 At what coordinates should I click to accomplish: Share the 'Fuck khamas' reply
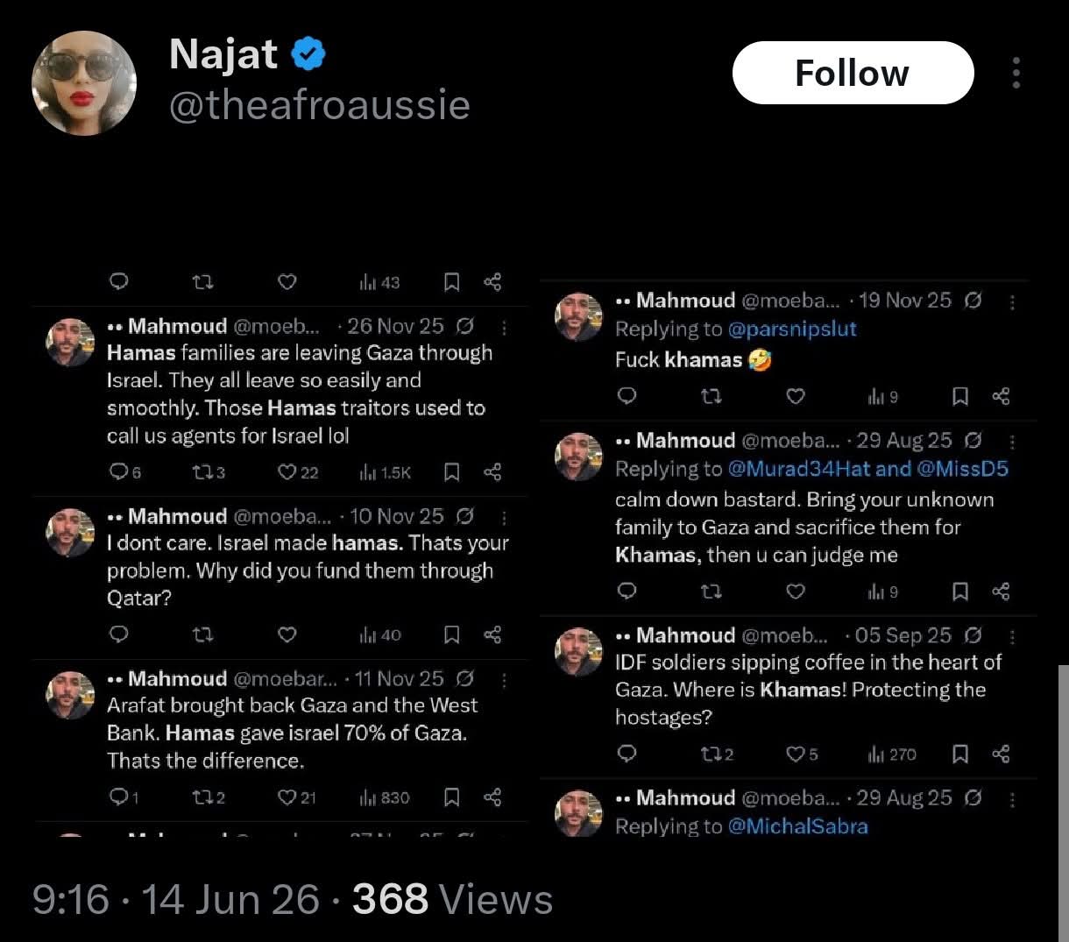coord(1001,396)
